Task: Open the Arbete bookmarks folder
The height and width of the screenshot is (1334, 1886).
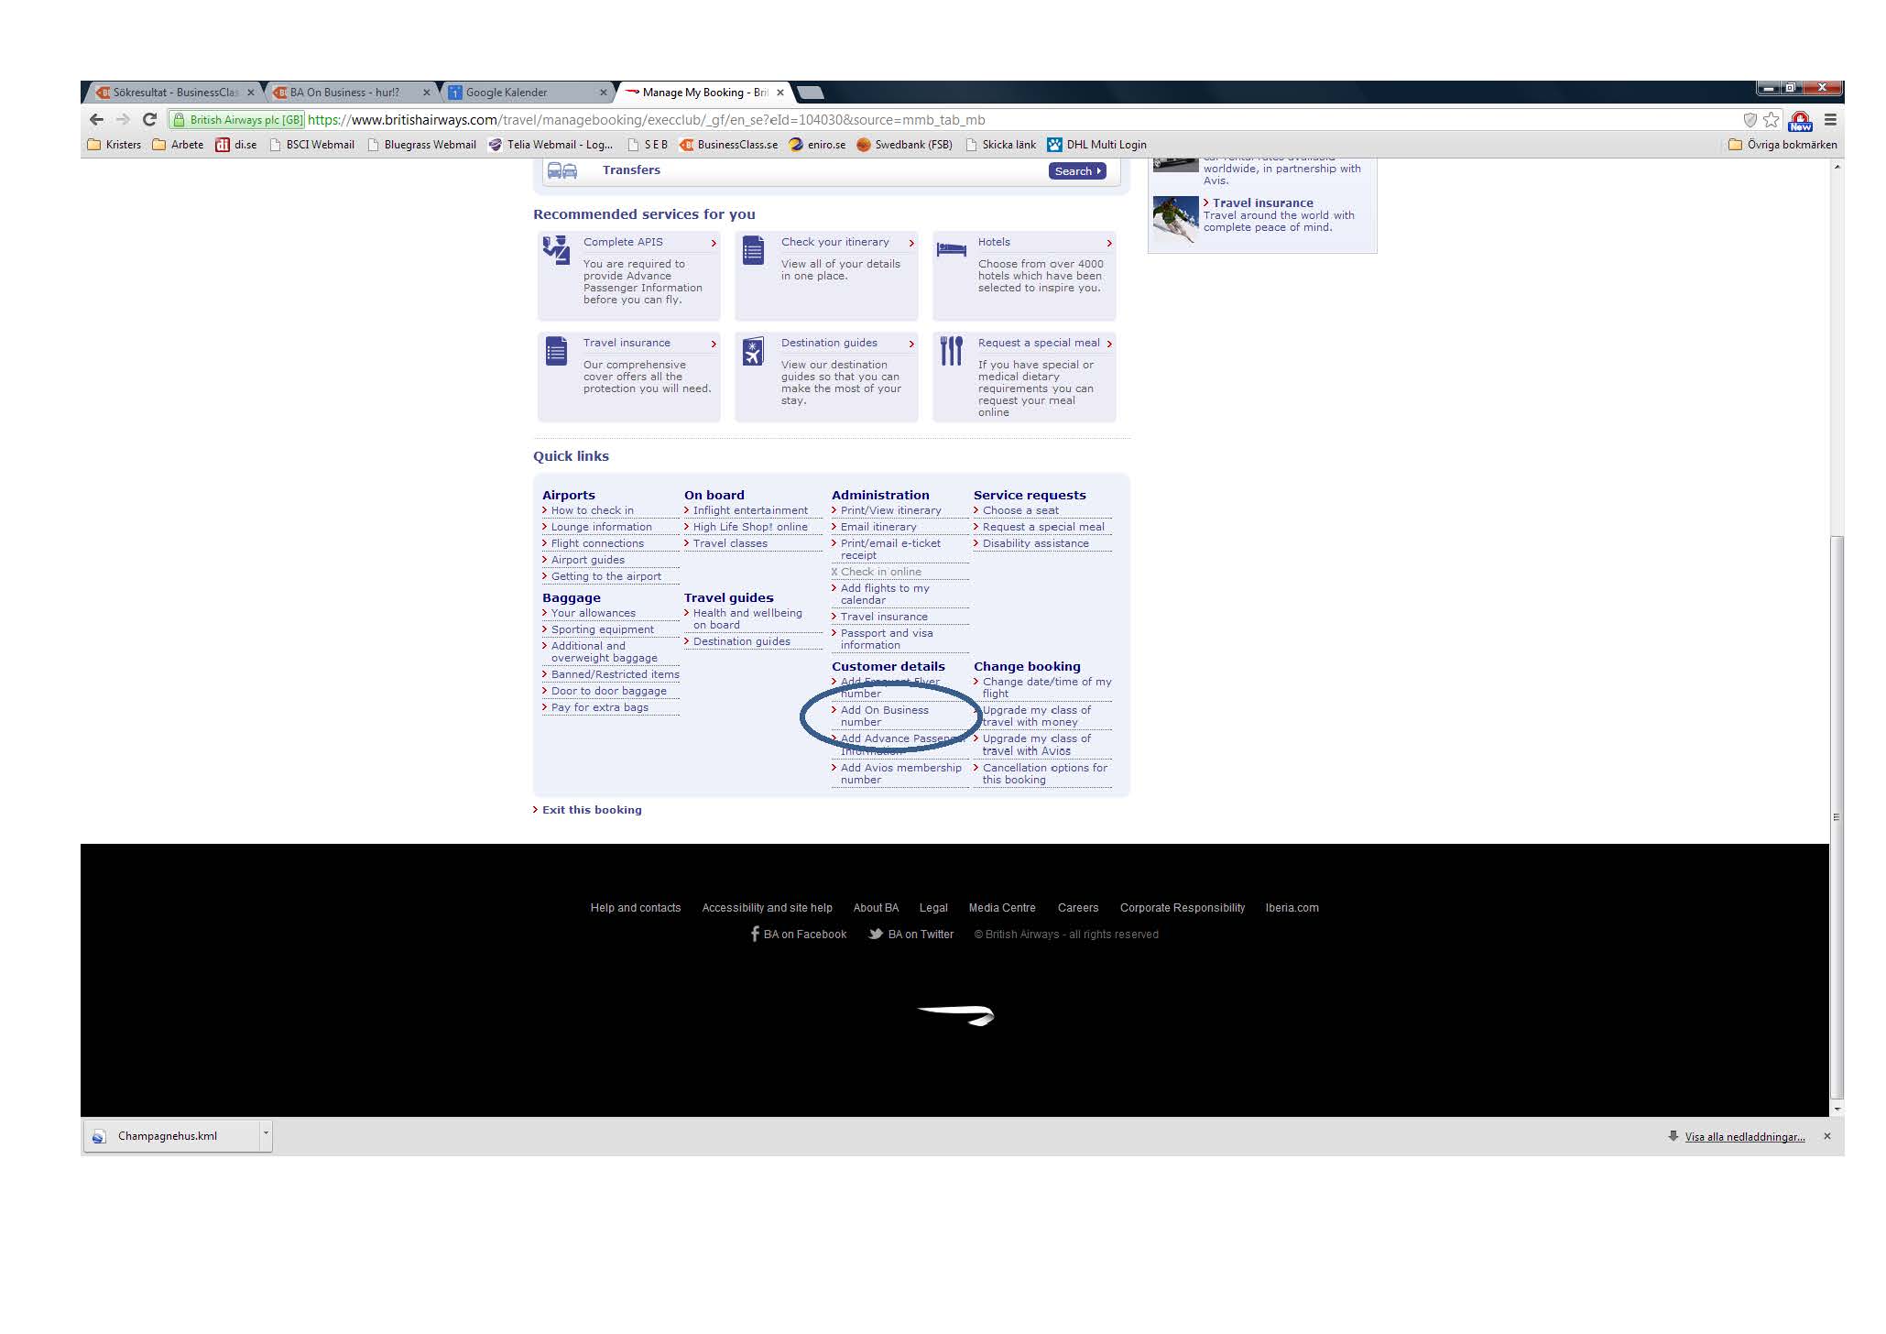Action: tap(179, 145)
